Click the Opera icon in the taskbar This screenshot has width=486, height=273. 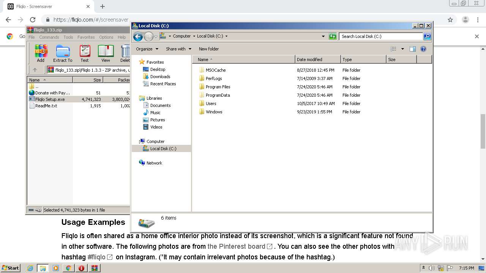81,268
